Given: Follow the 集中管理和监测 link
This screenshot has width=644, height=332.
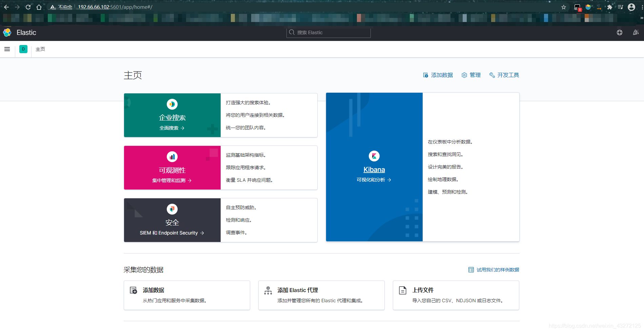Looking at the screenshot, I should click(x=172, y=180).
